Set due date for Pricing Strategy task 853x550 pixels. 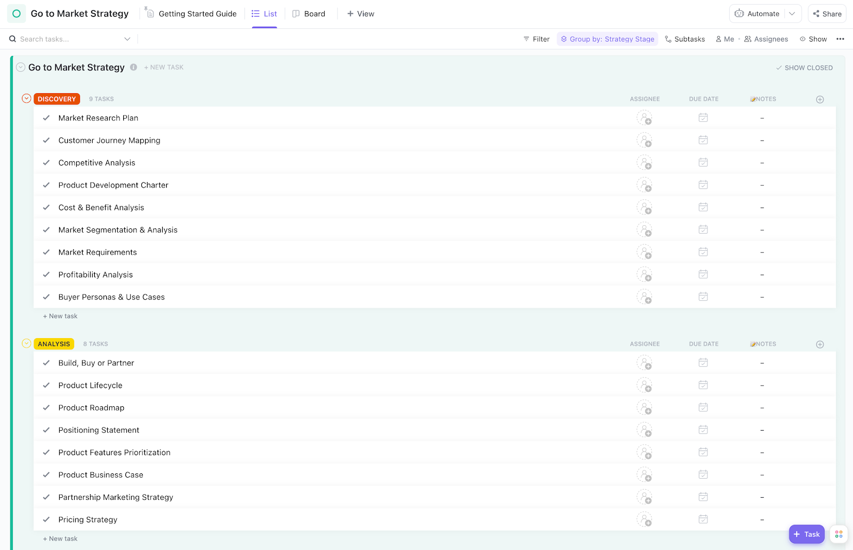pyautogui.click(x=703, y=519)
